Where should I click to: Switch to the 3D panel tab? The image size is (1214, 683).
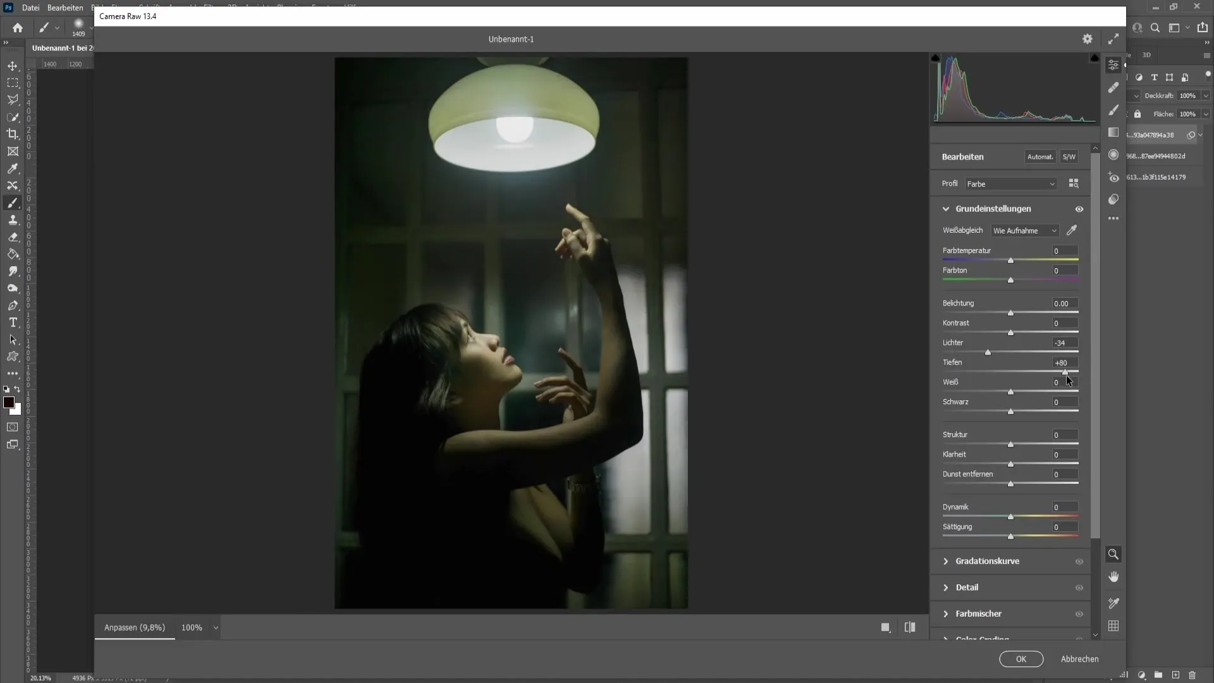pos(1146,55)
